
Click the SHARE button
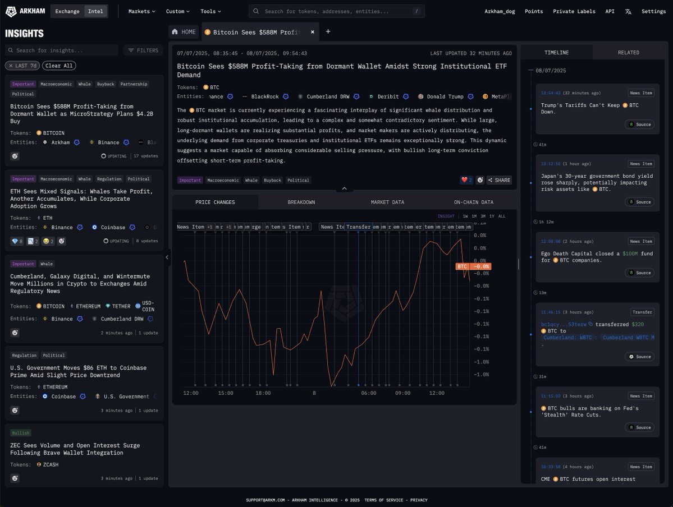click(x=499, y=180)
